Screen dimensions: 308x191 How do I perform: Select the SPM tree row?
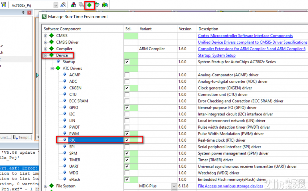tap(73, 153)
